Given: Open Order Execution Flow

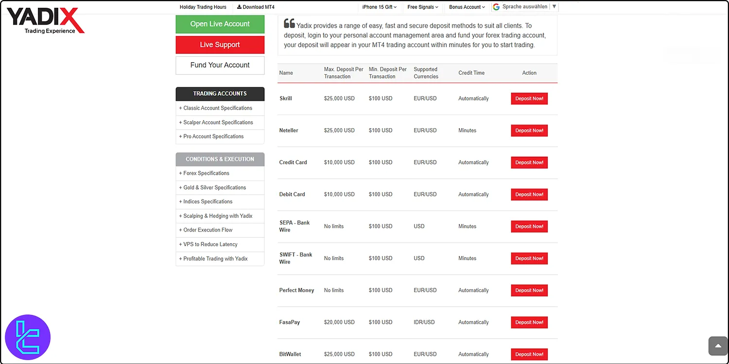Looking at the screenshot, I should (220, 230).
